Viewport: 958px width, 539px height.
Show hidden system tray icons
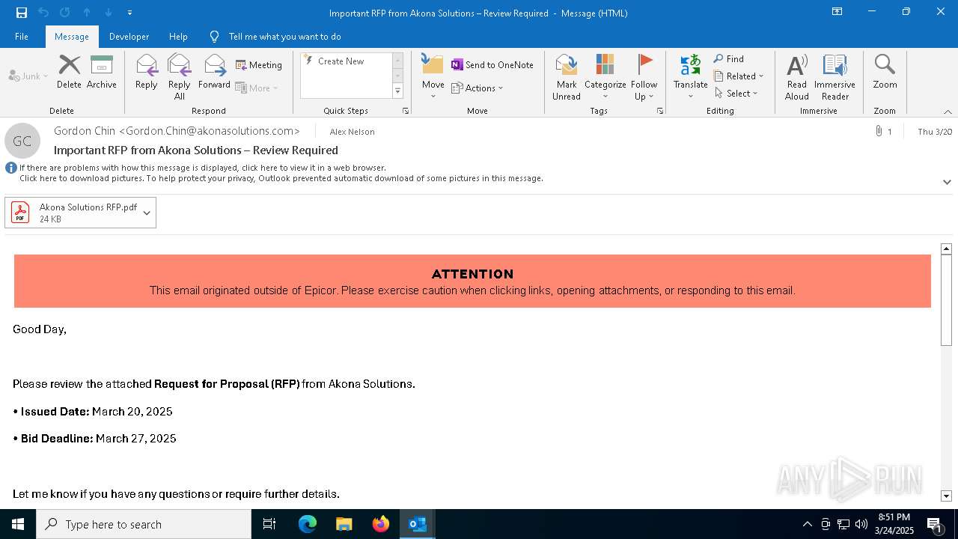coord(807,524)
